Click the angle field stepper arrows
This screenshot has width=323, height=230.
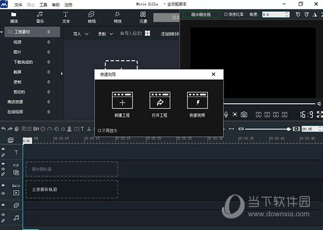click(287, 14)
